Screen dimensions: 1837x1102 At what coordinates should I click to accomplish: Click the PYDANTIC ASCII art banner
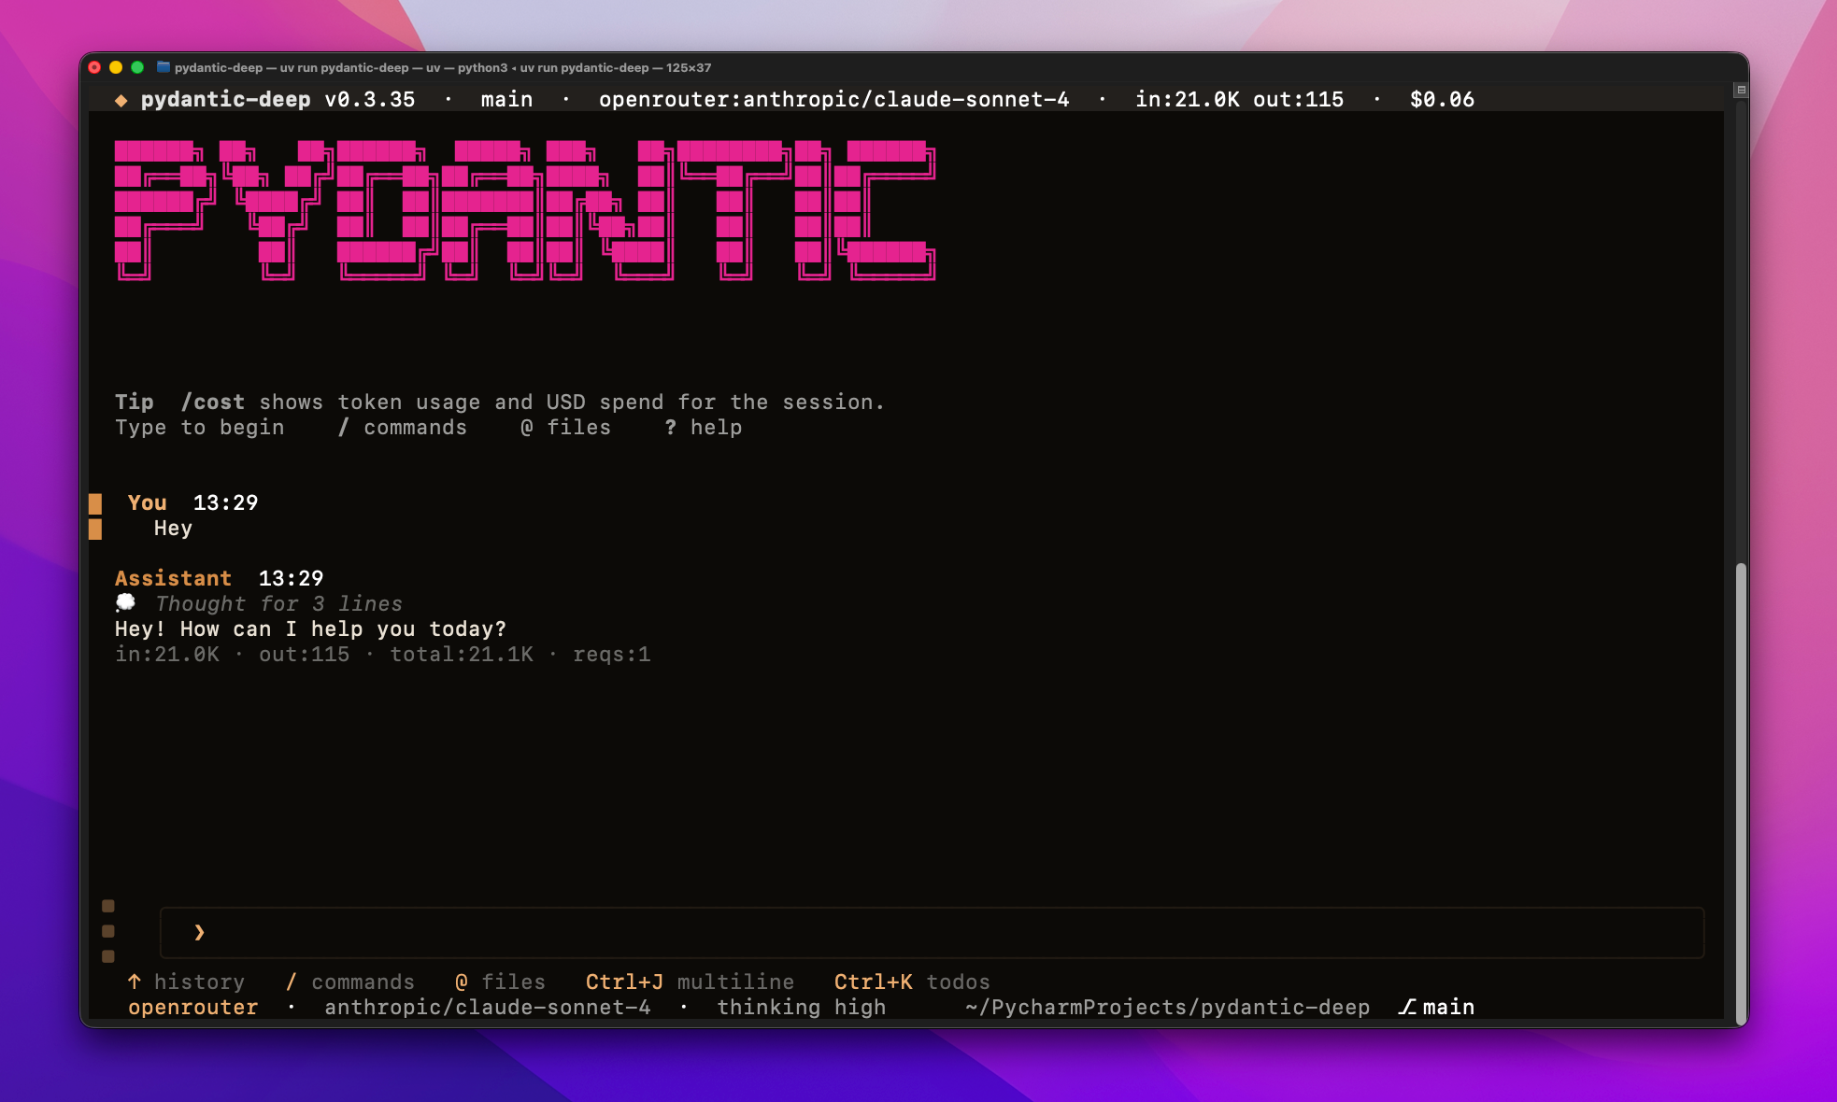tap(525, 210)
